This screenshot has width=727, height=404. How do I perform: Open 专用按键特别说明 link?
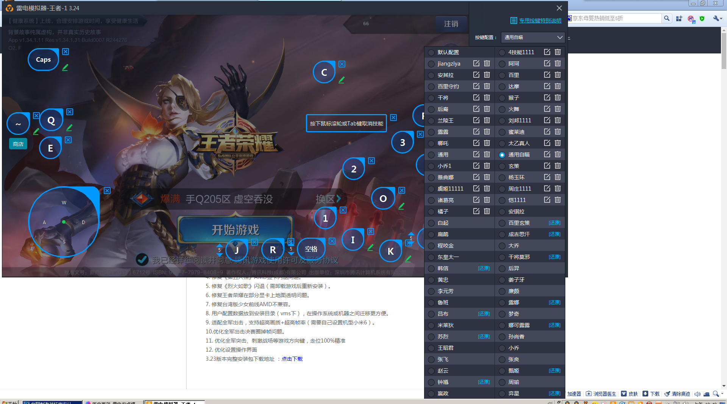[x=540, y=20]
